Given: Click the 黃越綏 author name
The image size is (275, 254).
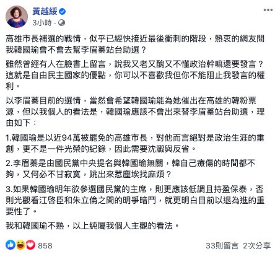Looking at the screenshot, I should click(x=45, y=11).
